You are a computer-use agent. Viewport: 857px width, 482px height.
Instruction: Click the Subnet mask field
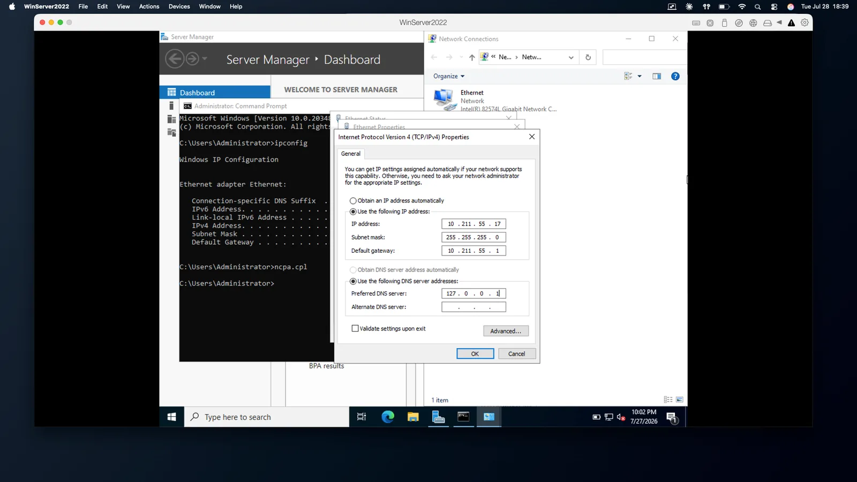(x=473, y=237)
